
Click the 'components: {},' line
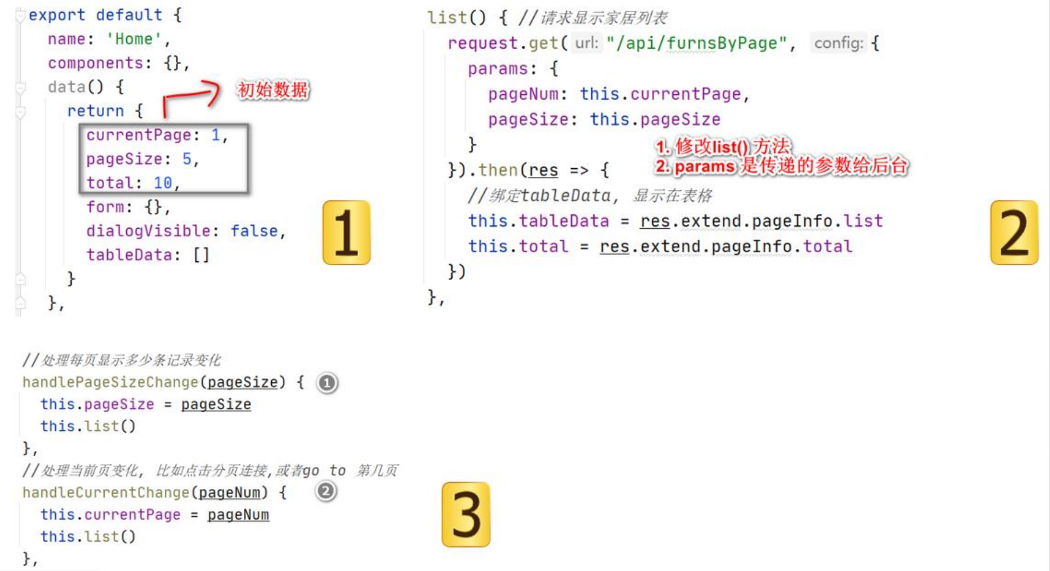tap(119, 63)
